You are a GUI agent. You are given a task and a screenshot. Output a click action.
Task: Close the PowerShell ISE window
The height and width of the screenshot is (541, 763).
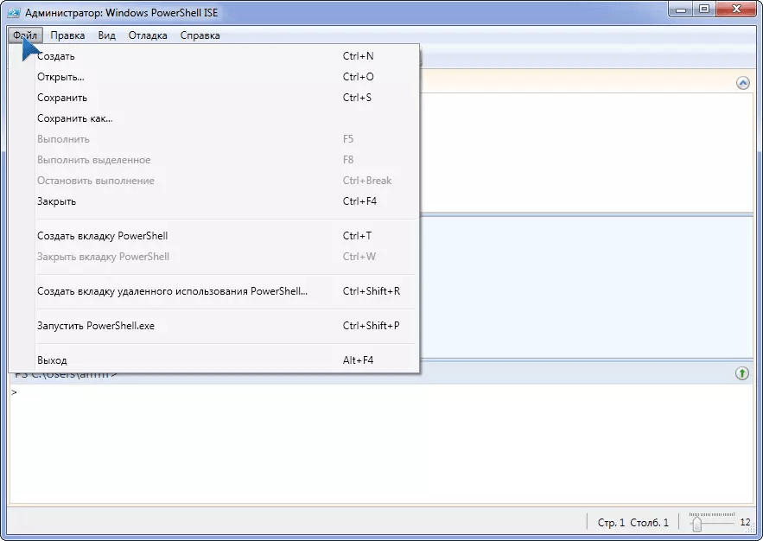[735, 10]
